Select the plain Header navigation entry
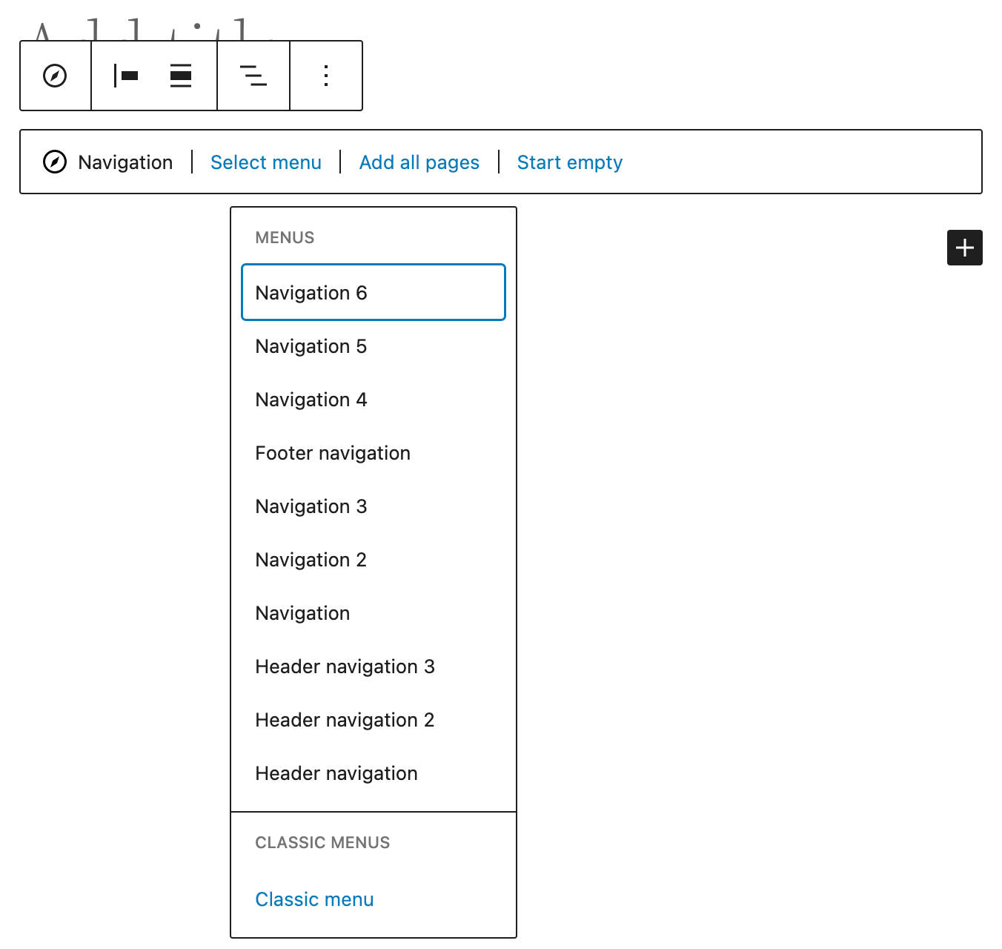 tap(336, 773)
